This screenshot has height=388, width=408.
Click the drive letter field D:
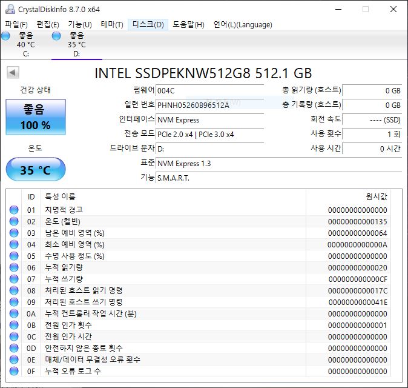(x=209, y=149)
